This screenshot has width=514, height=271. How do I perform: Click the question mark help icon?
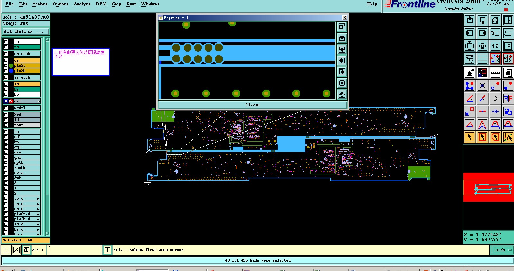[x=508, y=46]
